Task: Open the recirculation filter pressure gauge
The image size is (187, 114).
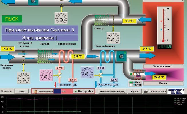Action: coord(113,38)
